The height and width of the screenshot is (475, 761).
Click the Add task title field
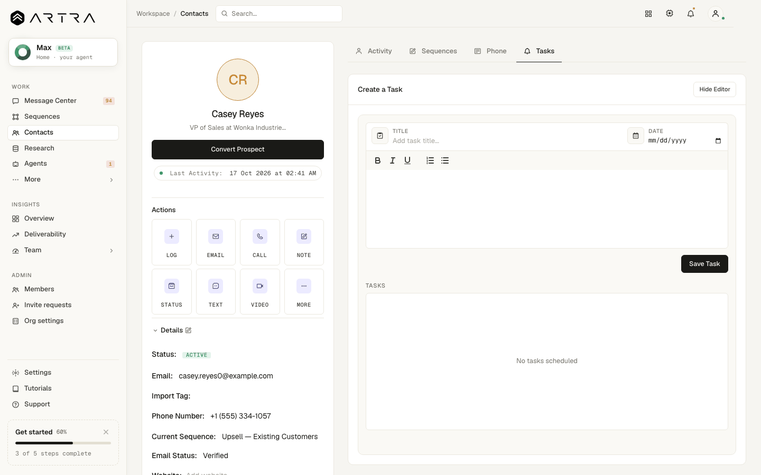[x=506, y=141]
